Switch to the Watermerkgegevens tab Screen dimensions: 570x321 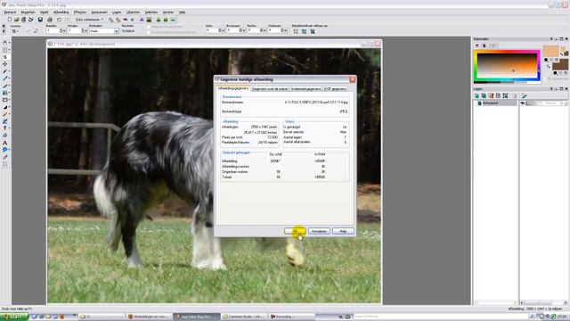click(x=305, y=89)
